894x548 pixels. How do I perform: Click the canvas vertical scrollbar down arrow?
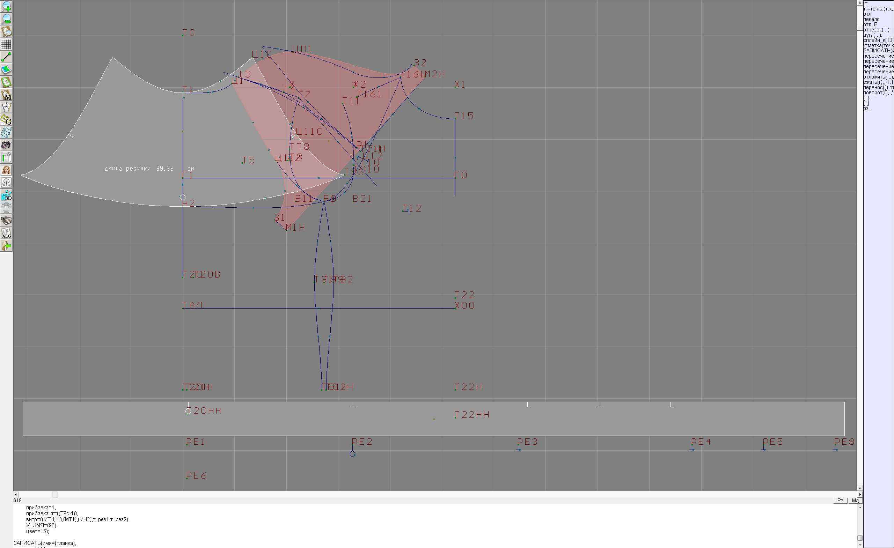click(x=860, y=488)
